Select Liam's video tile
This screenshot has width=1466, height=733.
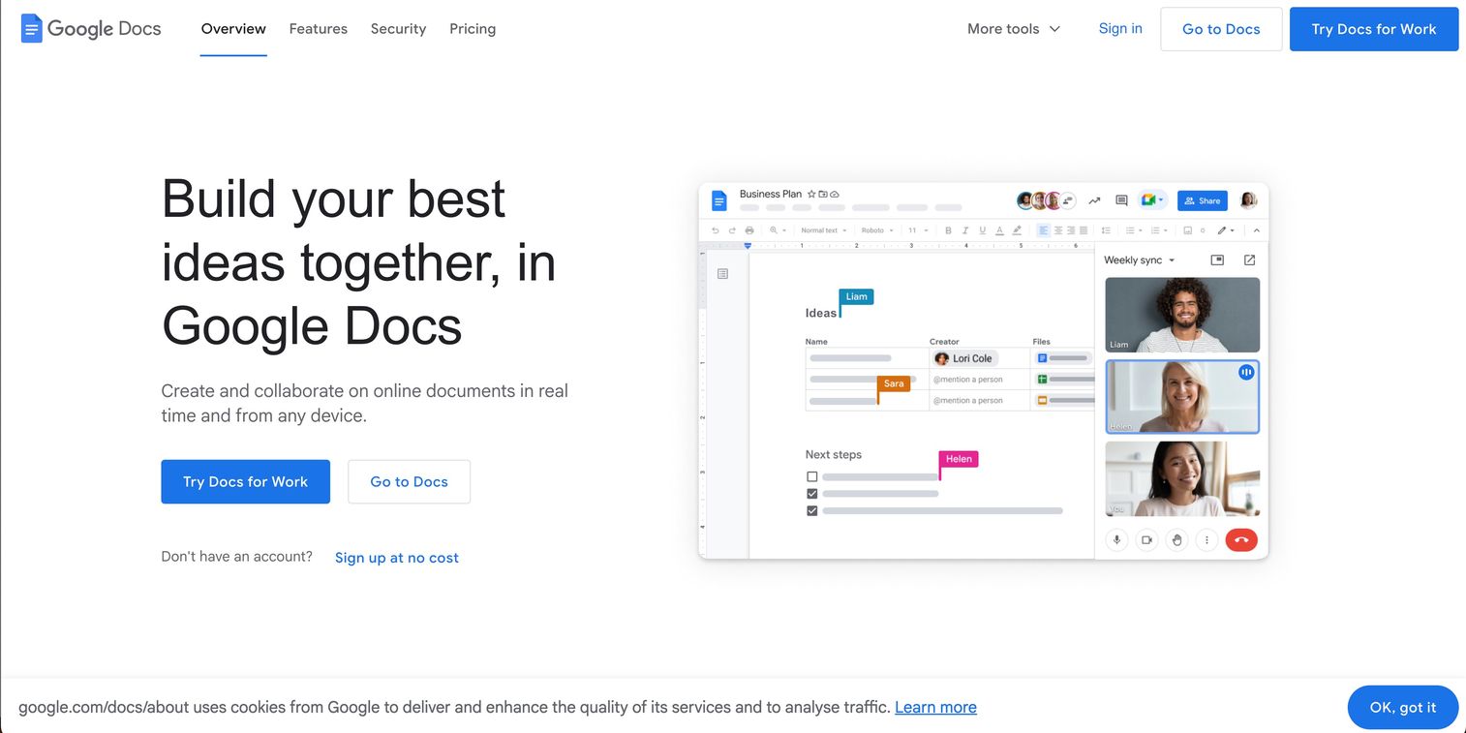(x=1182, y=315)
